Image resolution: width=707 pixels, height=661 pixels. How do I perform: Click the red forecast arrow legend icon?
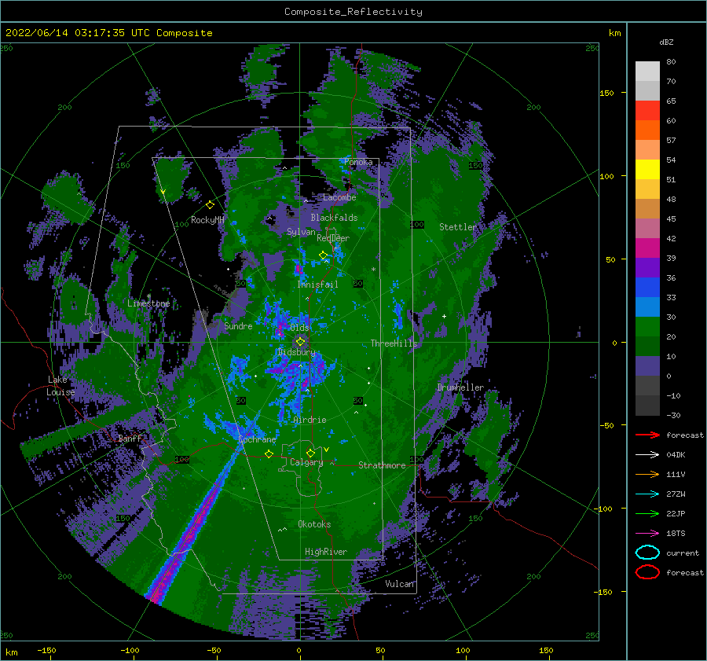pos(647,435)
